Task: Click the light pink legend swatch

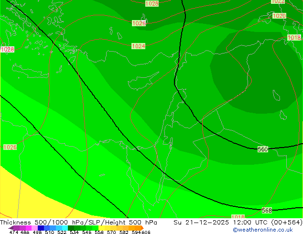Action: (34, 228)
